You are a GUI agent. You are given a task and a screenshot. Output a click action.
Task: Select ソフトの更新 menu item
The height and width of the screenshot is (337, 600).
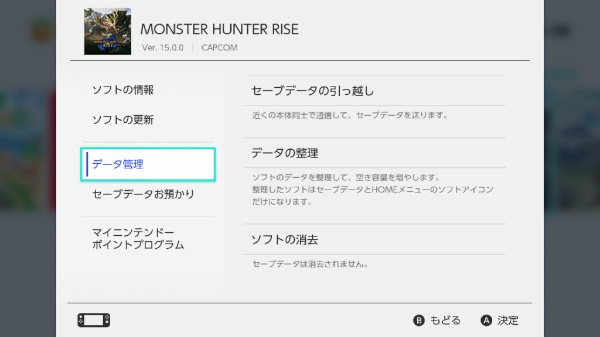(x=123, y=120)
